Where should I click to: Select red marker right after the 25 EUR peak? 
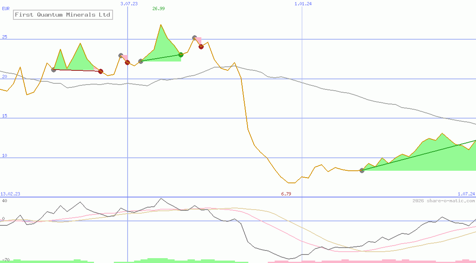click(201, 47)
